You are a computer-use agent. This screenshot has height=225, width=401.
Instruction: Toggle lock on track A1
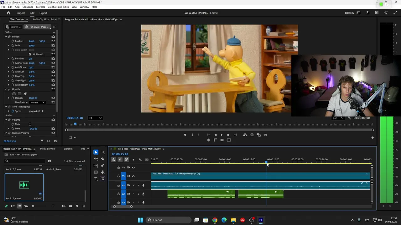tap(118, 186)
